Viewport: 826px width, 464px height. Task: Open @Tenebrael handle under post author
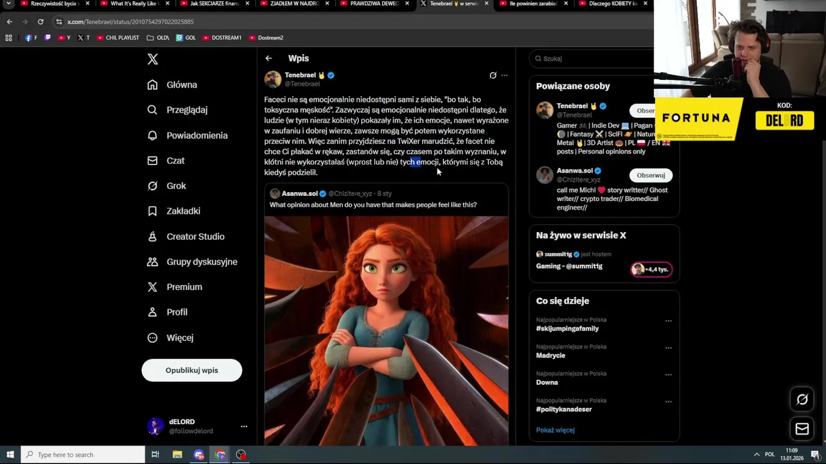(303, 84)
